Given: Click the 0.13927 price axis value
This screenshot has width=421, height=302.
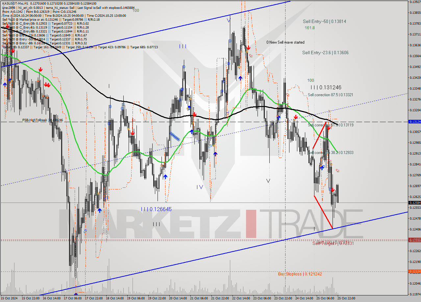Looking at the screenshot, I should click(x=415, y=2).
